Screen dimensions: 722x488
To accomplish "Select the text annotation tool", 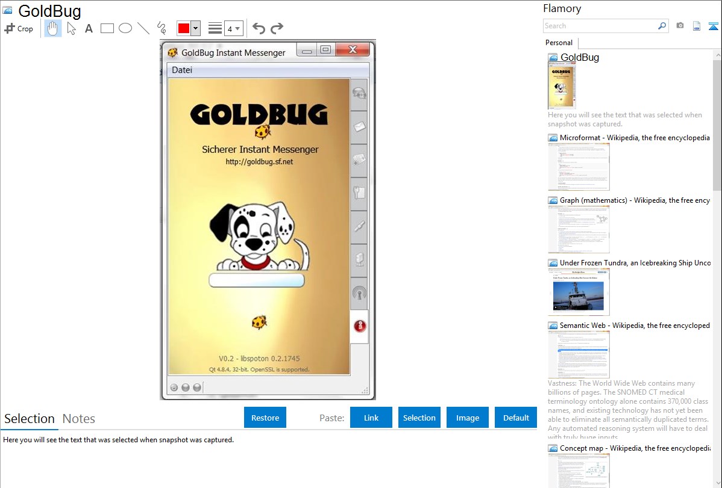I will [x=89, y=28].
